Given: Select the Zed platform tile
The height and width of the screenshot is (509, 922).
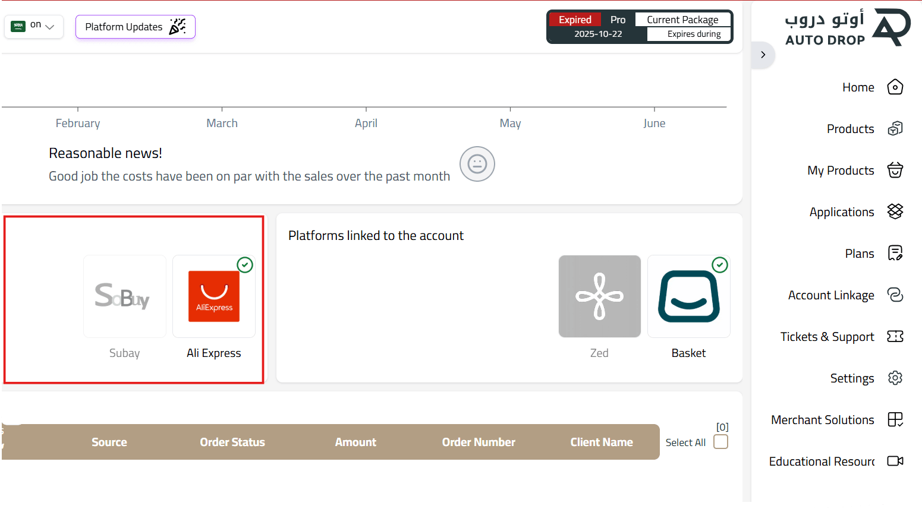Looking at the screenshot, I should (x=599, y=296).
